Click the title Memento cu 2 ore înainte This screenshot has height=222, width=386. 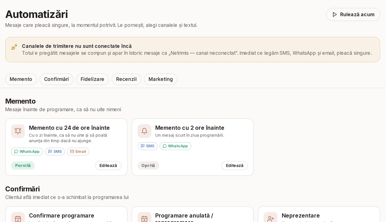click(x=190, y=128)
